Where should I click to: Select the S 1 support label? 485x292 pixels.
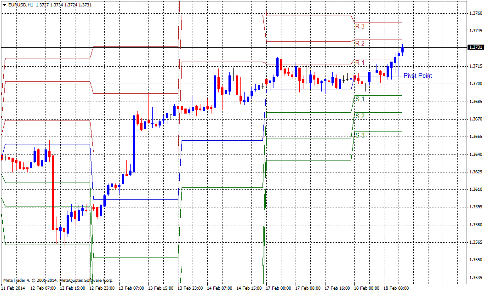coord(360,99)
